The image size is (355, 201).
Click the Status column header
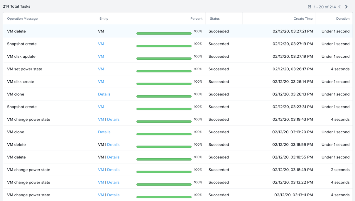click(215, 18)
